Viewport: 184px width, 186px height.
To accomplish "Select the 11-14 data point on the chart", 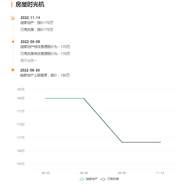I will 160,142.
